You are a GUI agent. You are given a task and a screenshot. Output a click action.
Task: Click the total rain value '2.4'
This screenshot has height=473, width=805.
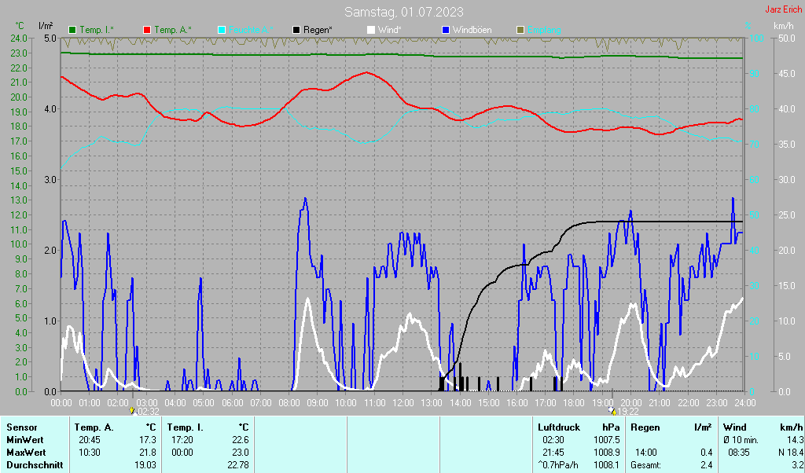707,465
